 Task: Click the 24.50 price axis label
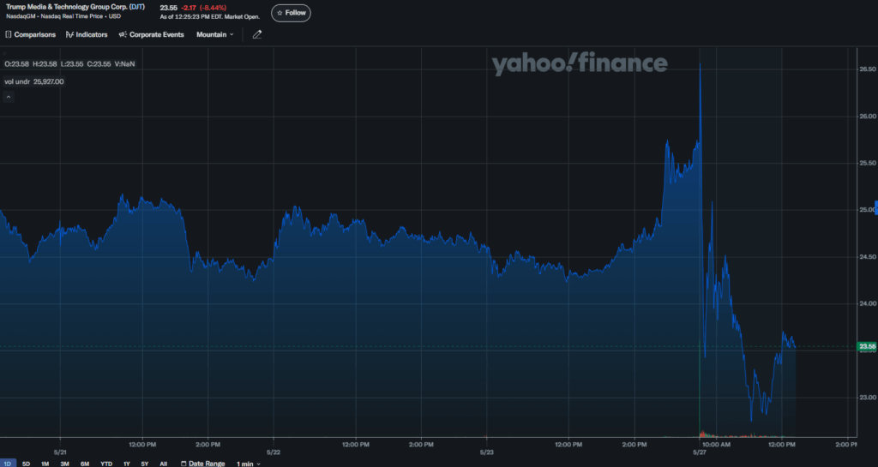pyautogui.click(x=868, y=257)
